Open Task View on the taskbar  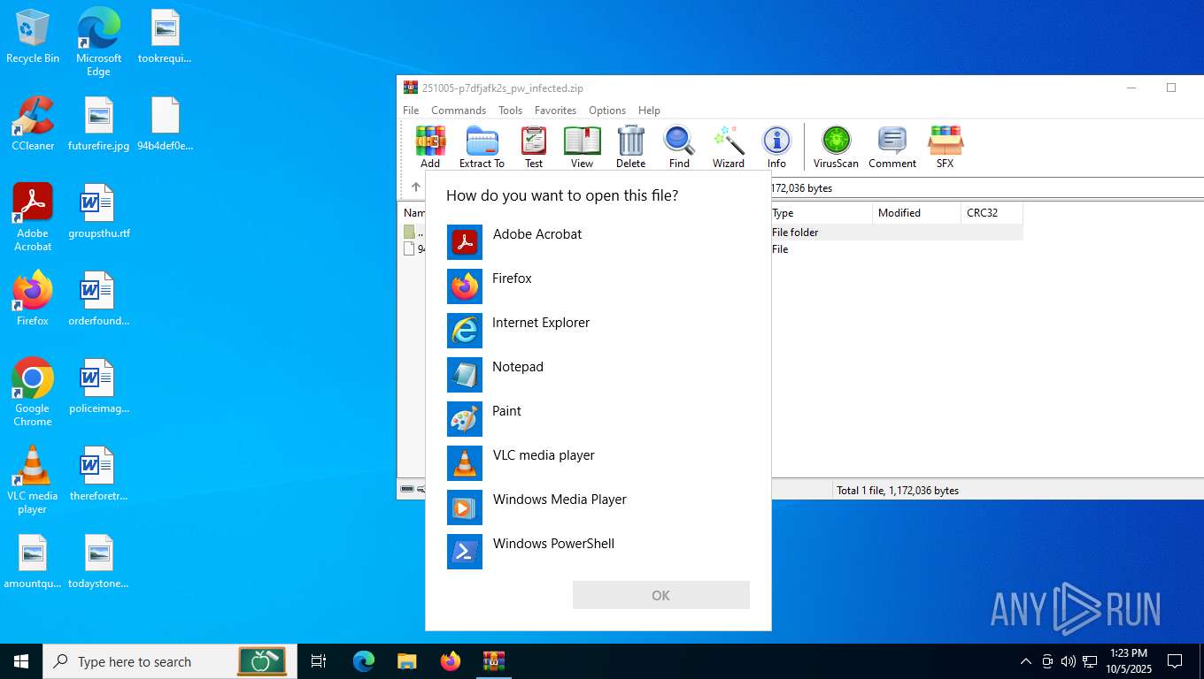click(319, 661)
